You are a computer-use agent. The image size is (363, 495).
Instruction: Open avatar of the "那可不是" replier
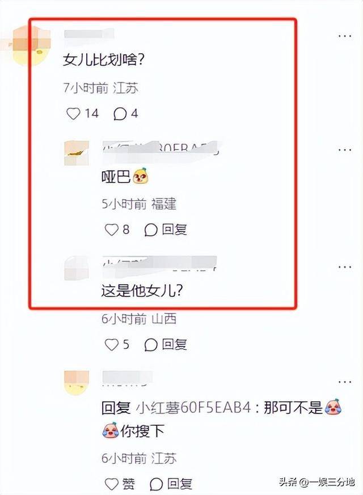pyautogui.click(x=77, y=383)
